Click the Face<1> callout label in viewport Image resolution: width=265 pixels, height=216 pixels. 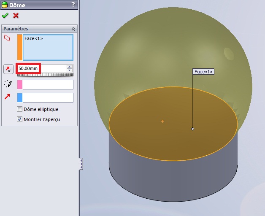[x=203, y=72]
